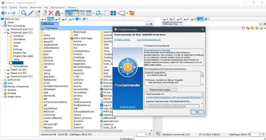Select Панель управления in the folder tree

point(18,86)
